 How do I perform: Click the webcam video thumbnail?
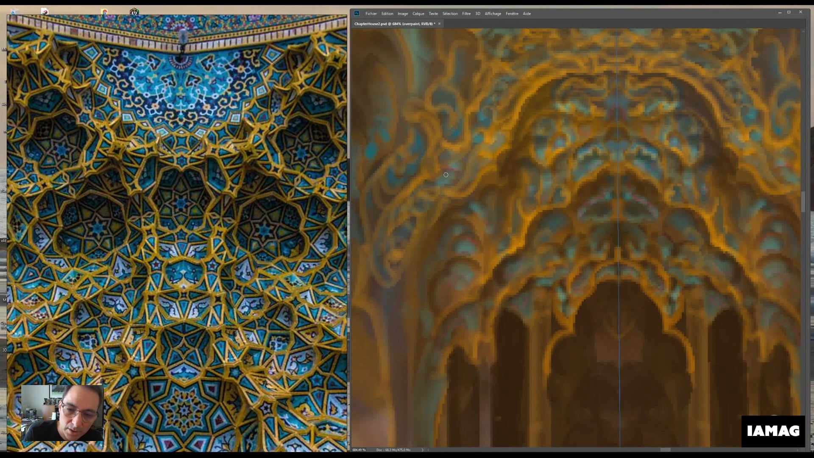(x=62, y=413)
